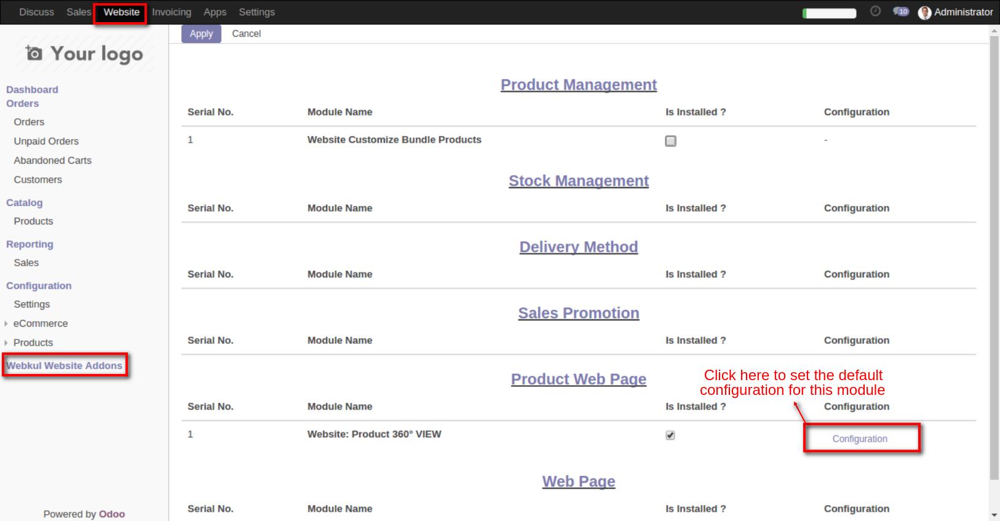Click the green progress bar in header
The image size is (1000, 521).
[x=829, y=13]
